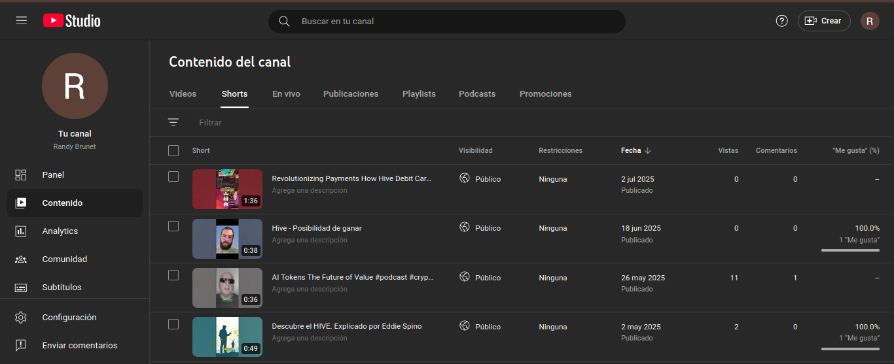Screen dimensions: 894x364
Task: Click the Analytics chart icon
Action: [21, 231]
